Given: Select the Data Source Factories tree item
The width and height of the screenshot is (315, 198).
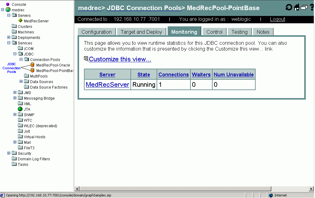Looking at the screenshot, I should (x=49, y=87).
